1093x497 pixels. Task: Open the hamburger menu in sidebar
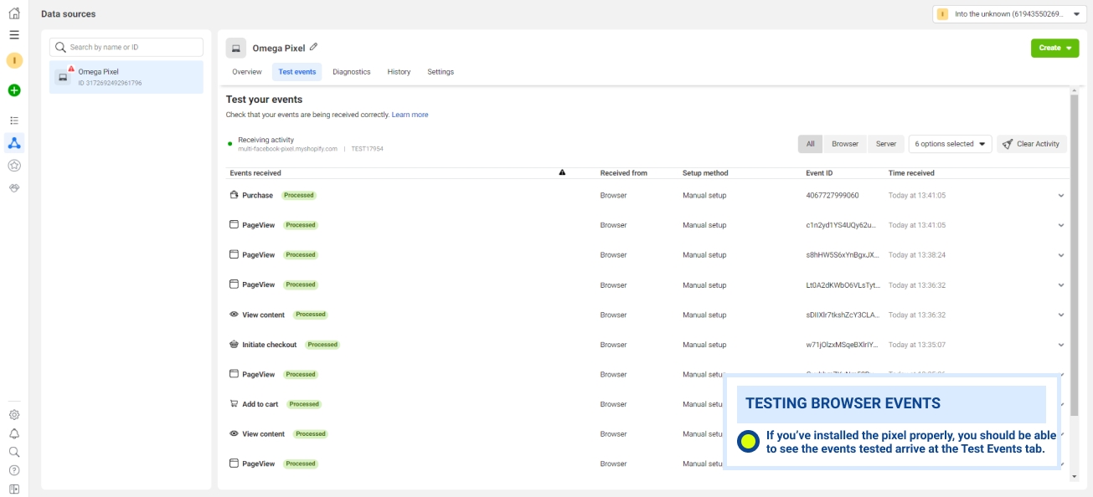tap(14, 35)
